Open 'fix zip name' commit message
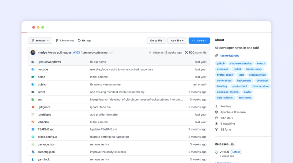This screenshot has height=163, width=293. 98,62
